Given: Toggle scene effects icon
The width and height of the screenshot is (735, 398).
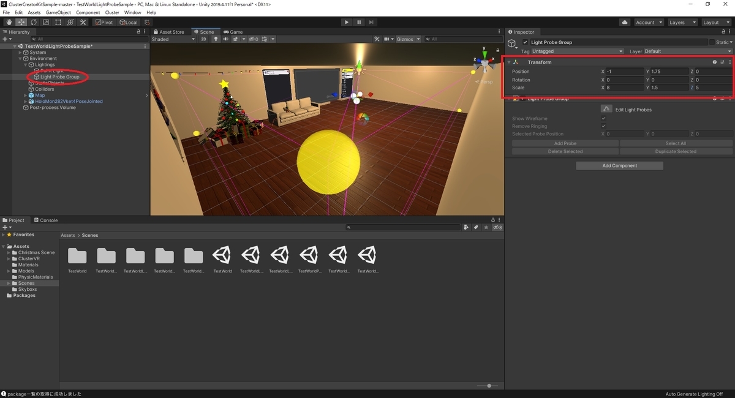Looking at the screenshot, I should (235, 39).
